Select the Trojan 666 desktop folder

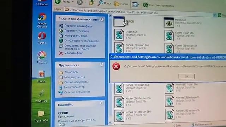click(41, 116)
